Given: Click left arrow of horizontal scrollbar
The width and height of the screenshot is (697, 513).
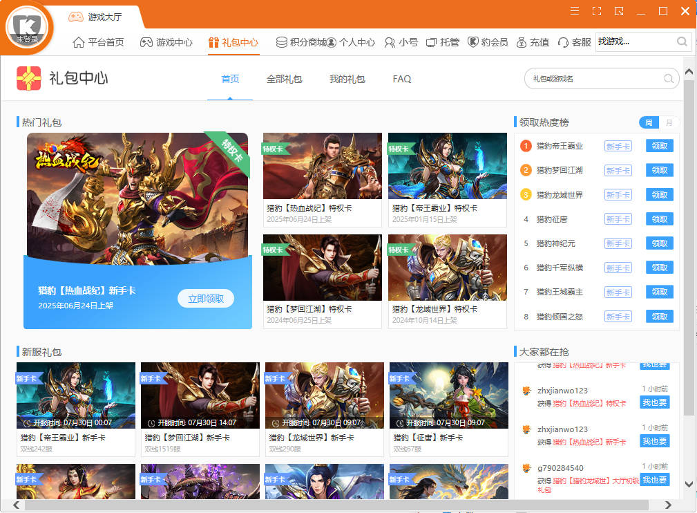Looking at the screenshot, I should pos(16,505).
